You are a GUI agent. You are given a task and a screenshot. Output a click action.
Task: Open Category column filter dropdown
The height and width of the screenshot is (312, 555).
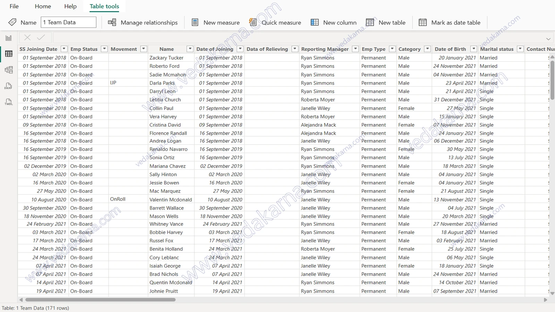point(428,49)
